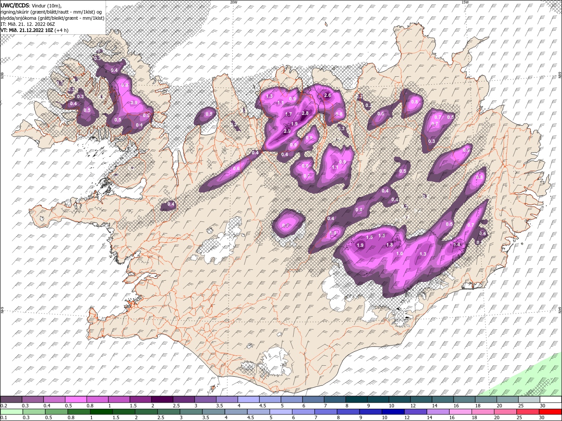The height and width of the screenshot is (421, 562).
Task: Click the bold 'VT: Mið. 21.12.2022 10Z' line
Action: pyautogui.click(x=27, y=30)
